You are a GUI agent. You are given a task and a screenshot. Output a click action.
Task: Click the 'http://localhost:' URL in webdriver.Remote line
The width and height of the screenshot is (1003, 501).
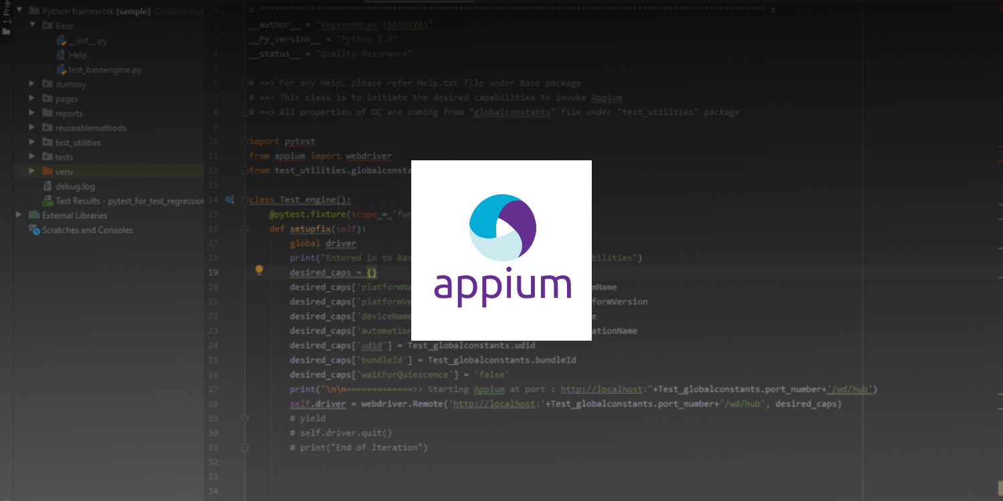pos(497,404)
